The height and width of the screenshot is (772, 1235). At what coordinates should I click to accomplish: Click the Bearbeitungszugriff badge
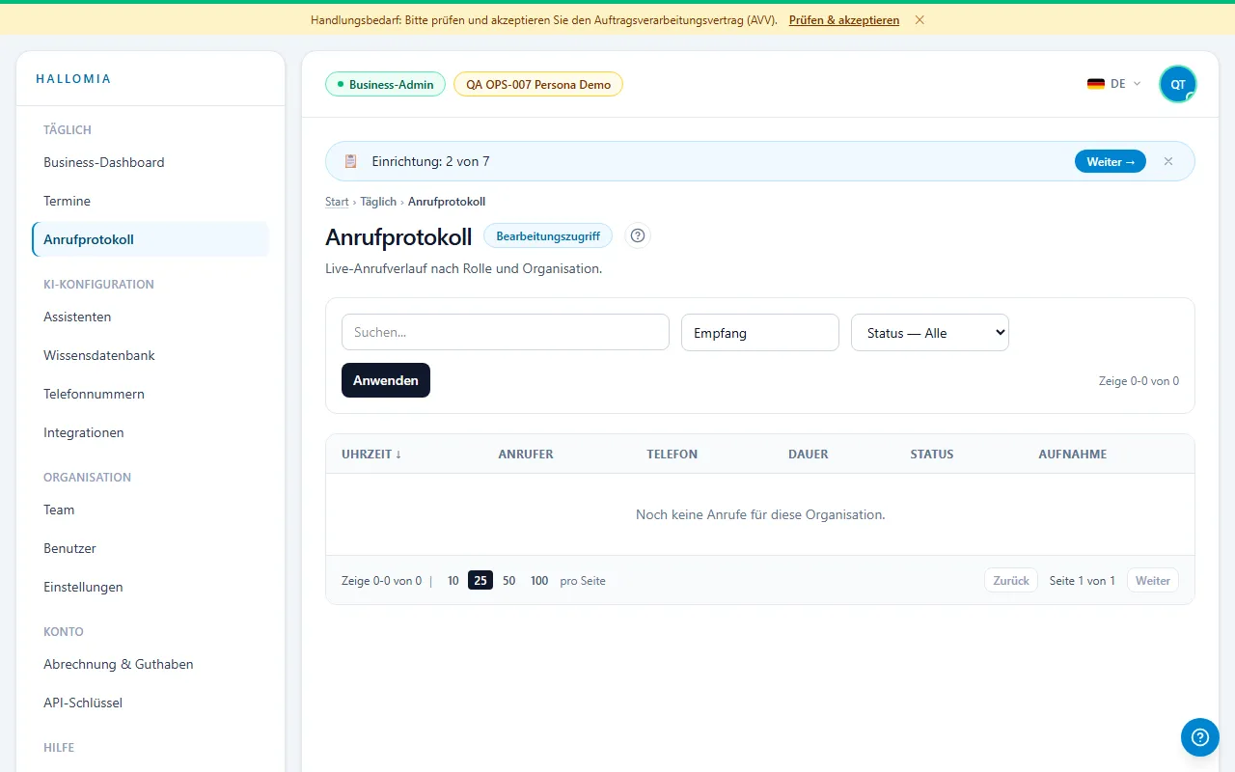(x=548, y=235)
